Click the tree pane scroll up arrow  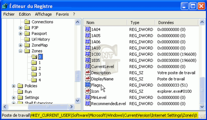pos(78,22)
